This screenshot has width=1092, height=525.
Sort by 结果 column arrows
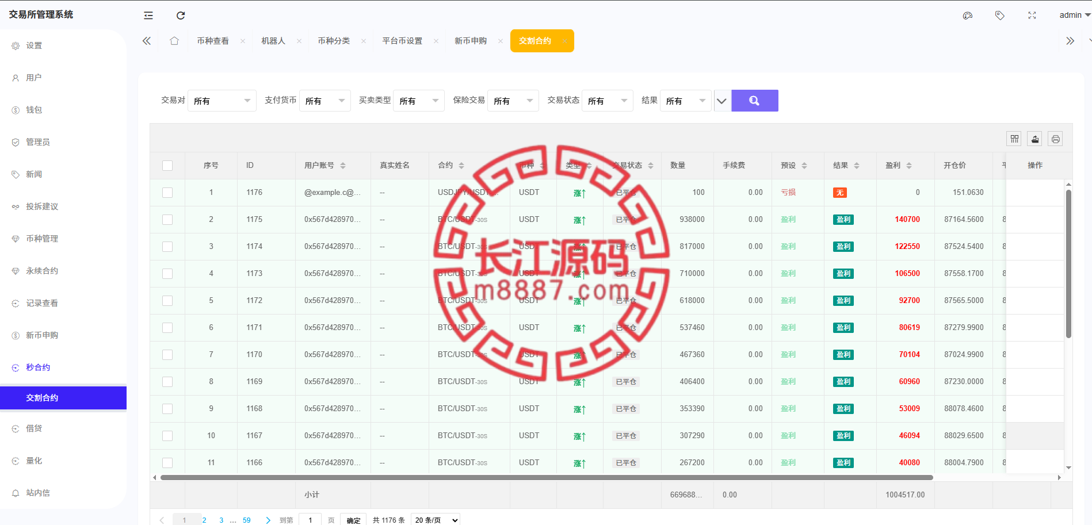coord(857,166)
